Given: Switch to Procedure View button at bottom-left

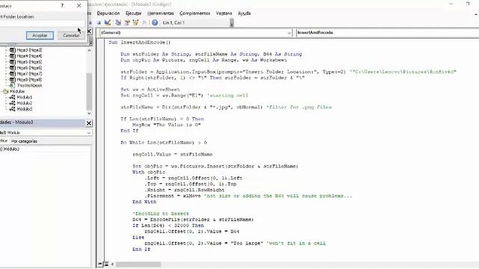Looking at the screenshot, I should click(100, 264).
